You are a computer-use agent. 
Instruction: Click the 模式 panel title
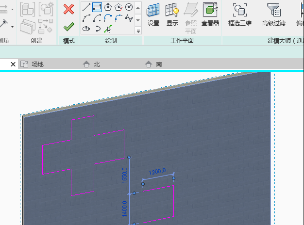[69, 41]
